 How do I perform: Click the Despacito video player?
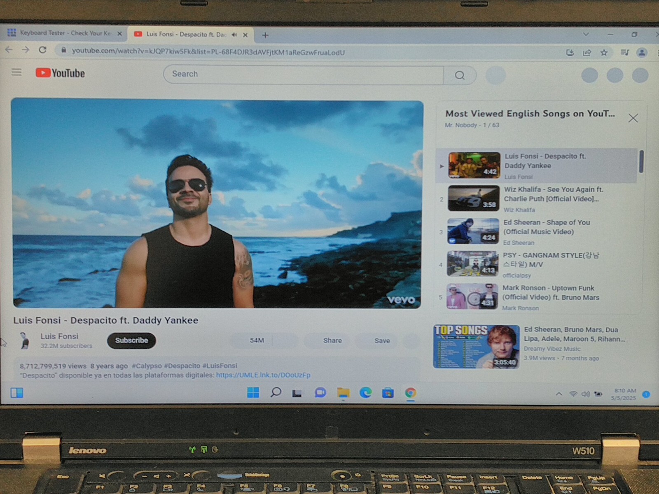tap(217, 204)
